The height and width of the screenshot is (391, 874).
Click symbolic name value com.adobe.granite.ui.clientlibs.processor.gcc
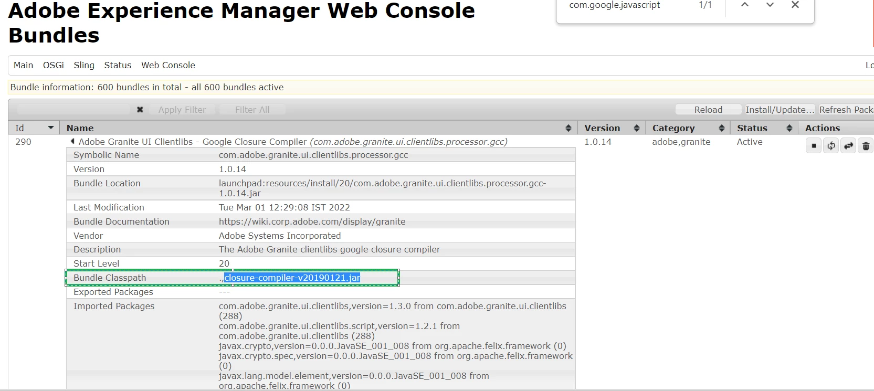[313, 155]
